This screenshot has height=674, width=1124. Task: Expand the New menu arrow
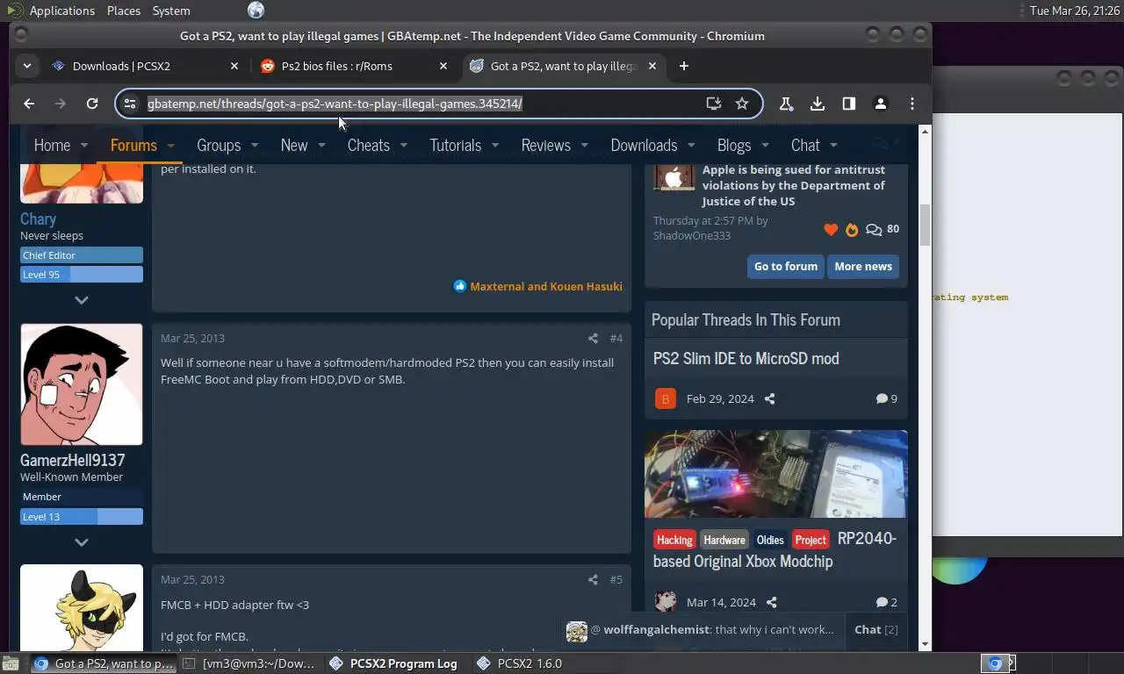[x=321, y=146]
